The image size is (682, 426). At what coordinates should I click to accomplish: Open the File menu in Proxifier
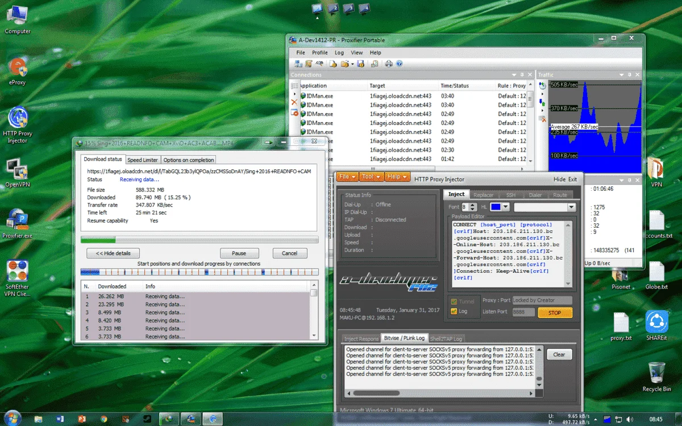[300, 53]
